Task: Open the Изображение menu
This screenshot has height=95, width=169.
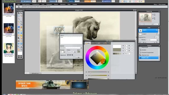Action: (x=36, y=4)
